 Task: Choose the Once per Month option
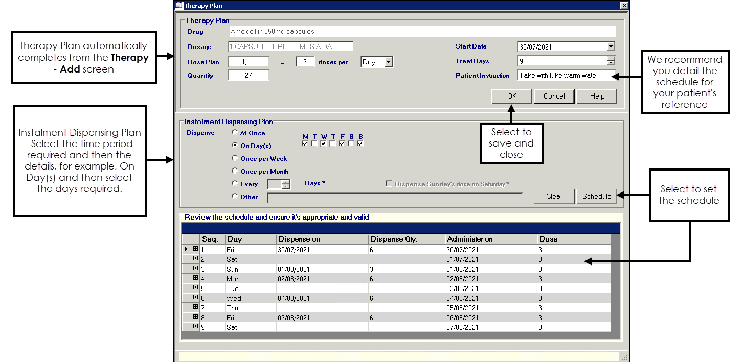click(x=235, y=171)
